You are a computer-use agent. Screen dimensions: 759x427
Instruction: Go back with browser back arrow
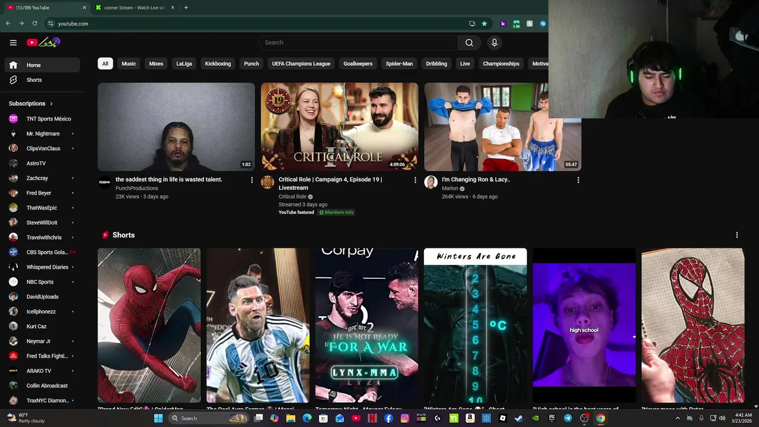[8, 24]
